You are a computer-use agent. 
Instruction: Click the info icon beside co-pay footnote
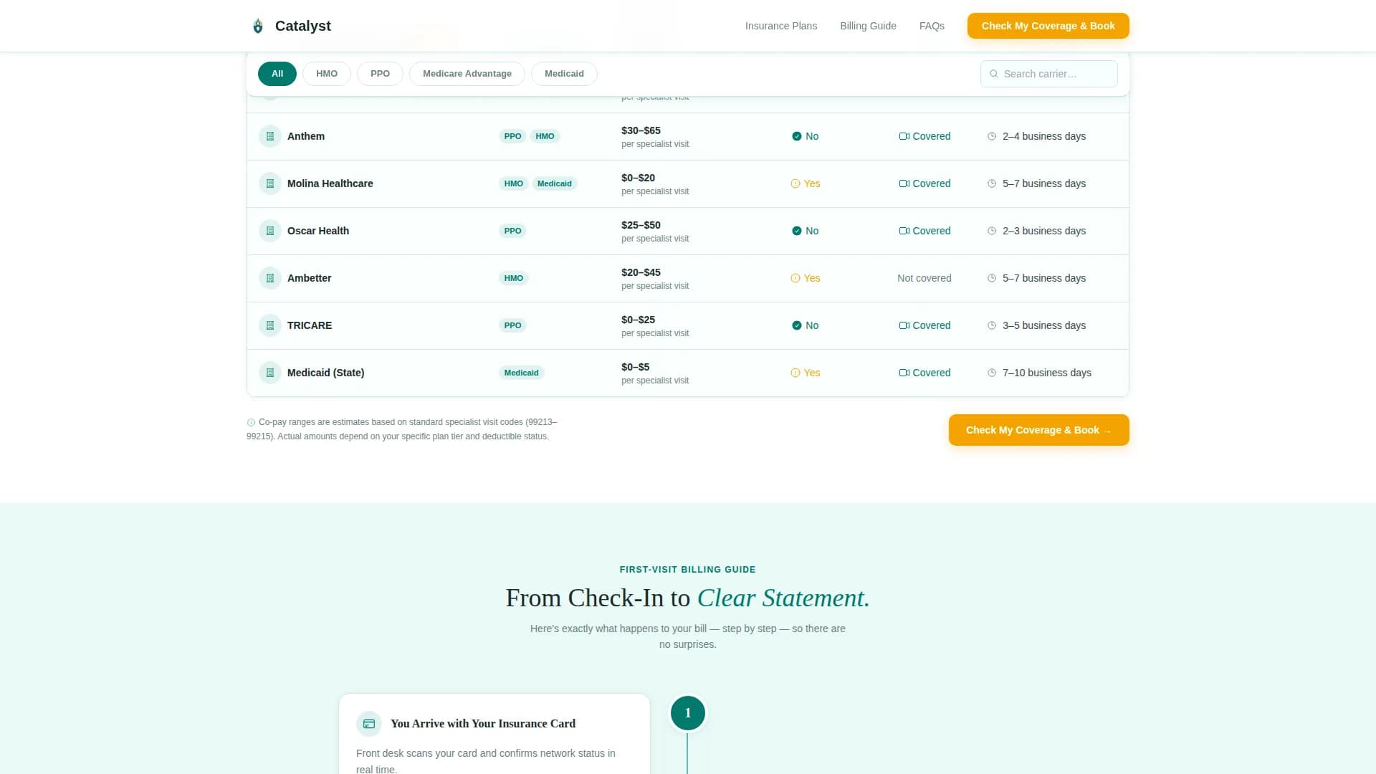click(251, 423)
